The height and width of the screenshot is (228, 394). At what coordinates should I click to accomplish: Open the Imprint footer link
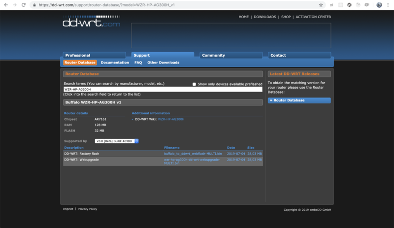[68, 209]
